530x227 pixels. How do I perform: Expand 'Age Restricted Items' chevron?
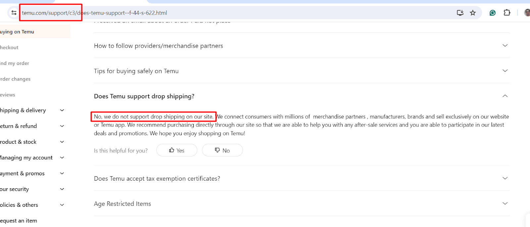click(x=505, y=203)
